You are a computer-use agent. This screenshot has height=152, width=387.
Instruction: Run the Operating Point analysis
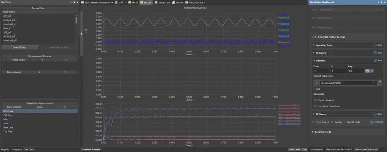(x=378, y=45)
